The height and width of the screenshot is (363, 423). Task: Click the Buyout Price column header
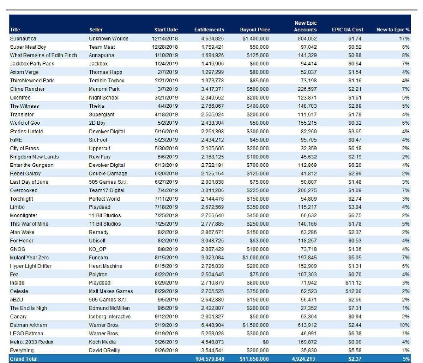pos(255,30)
